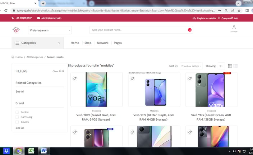The width and height of the screenshot is (253, 155).
Task: Click the INR currency label
Action: coord(236,18)
